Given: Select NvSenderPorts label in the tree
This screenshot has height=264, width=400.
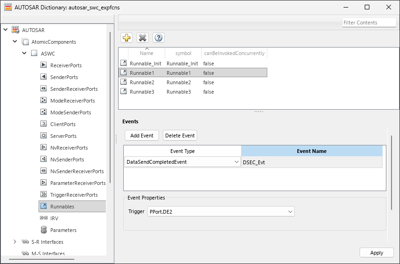Looking at the screenshot, I should tap(67, 160).
